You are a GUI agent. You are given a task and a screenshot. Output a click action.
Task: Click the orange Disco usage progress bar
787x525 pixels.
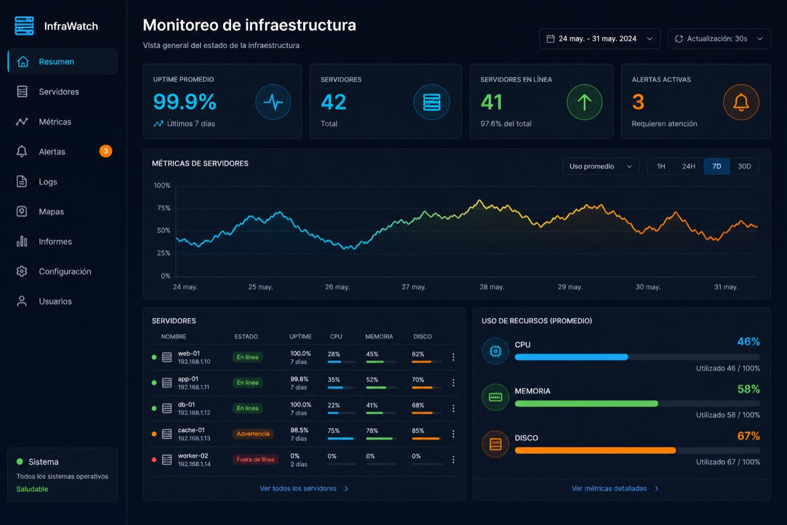[637, 451]
